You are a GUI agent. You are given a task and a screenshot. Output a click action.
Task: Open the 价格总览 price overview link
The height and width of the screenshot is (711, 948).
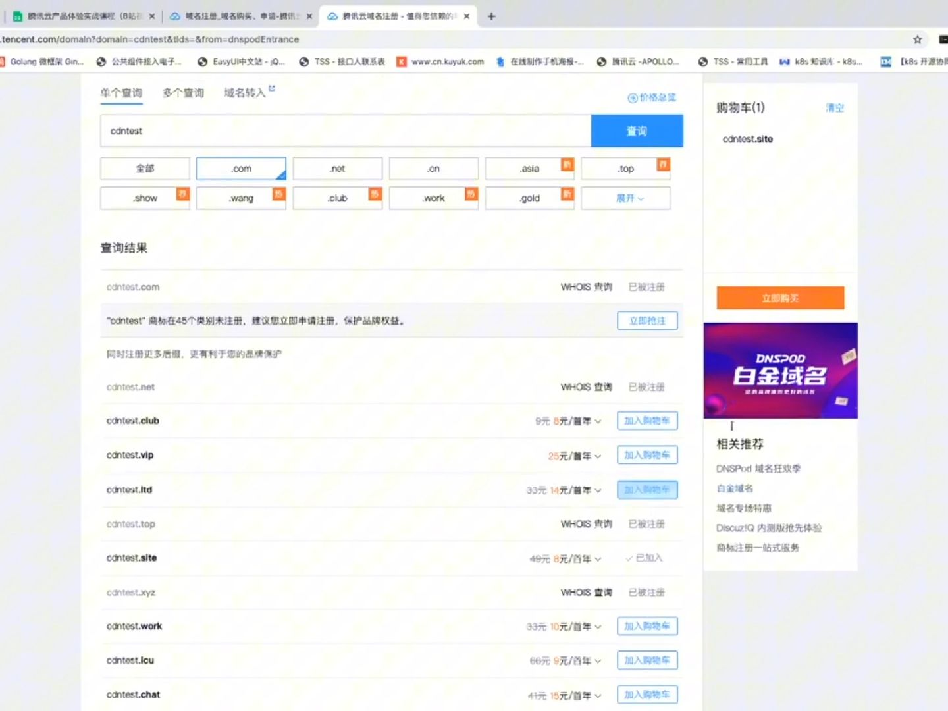[x=652, y=97]
